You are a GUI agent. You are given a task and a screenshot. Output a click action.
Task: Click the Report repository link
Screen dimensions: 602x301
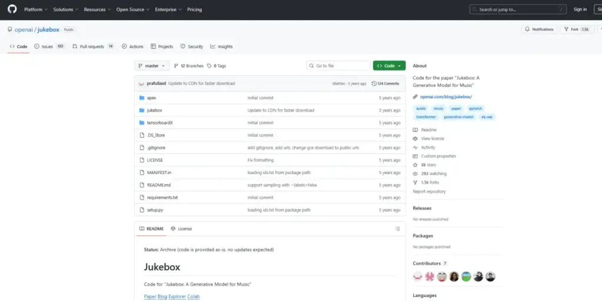(x=429, y=192)
